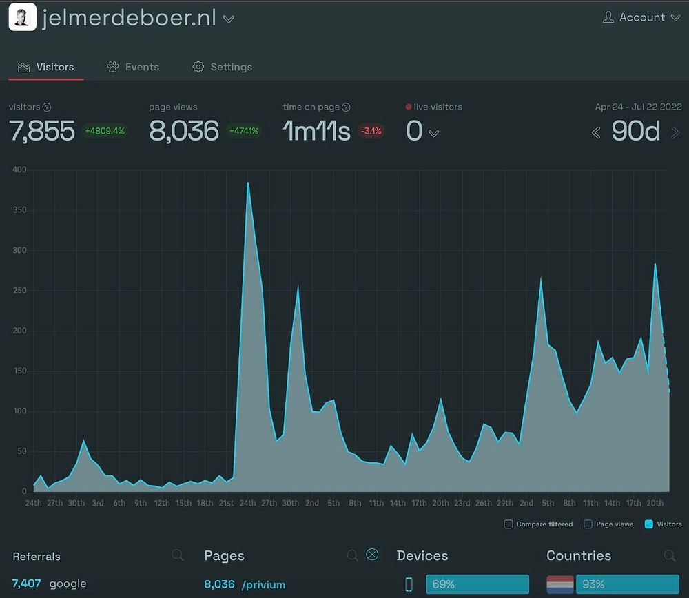The height and width of the screenshot is (598, 689).
Task: Click the gear icon beside Settings
Action: coord(198,67)
